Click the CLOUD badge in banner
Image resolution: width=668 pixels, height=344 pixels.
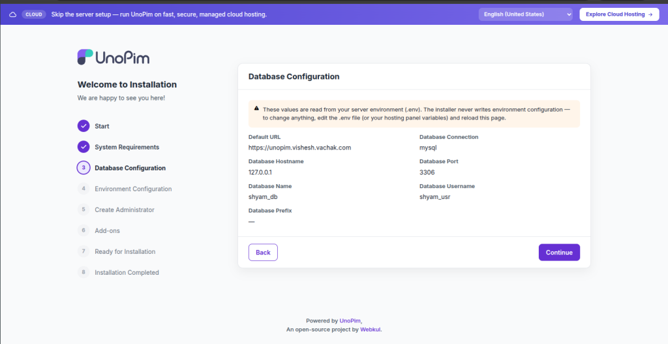click(34, 14)
